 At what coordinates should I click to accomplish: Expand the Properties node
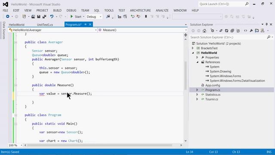point(197,57)
